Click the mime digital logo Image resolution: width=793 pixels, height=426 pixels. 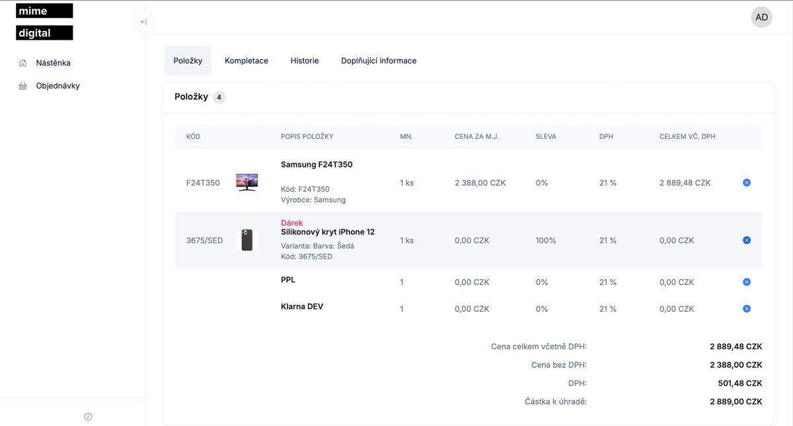(44, 22)
